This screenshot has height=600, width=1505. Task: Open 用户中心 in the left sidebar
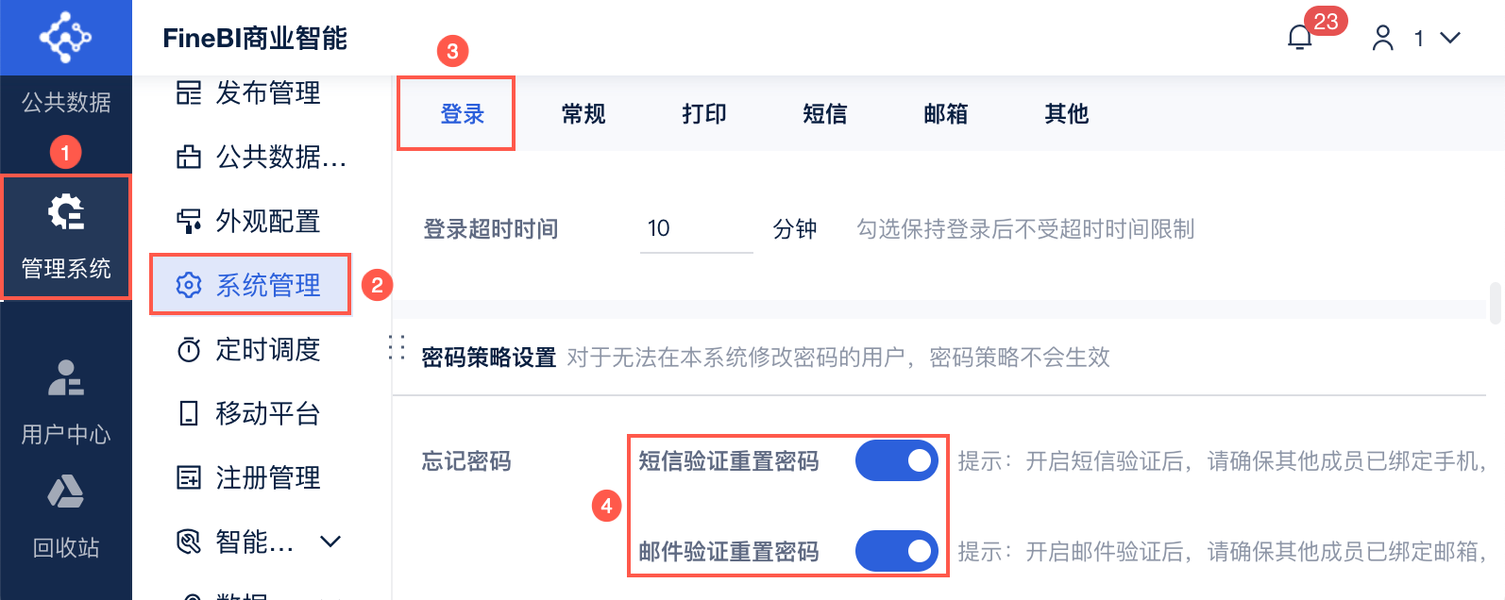tap(66, 401)
